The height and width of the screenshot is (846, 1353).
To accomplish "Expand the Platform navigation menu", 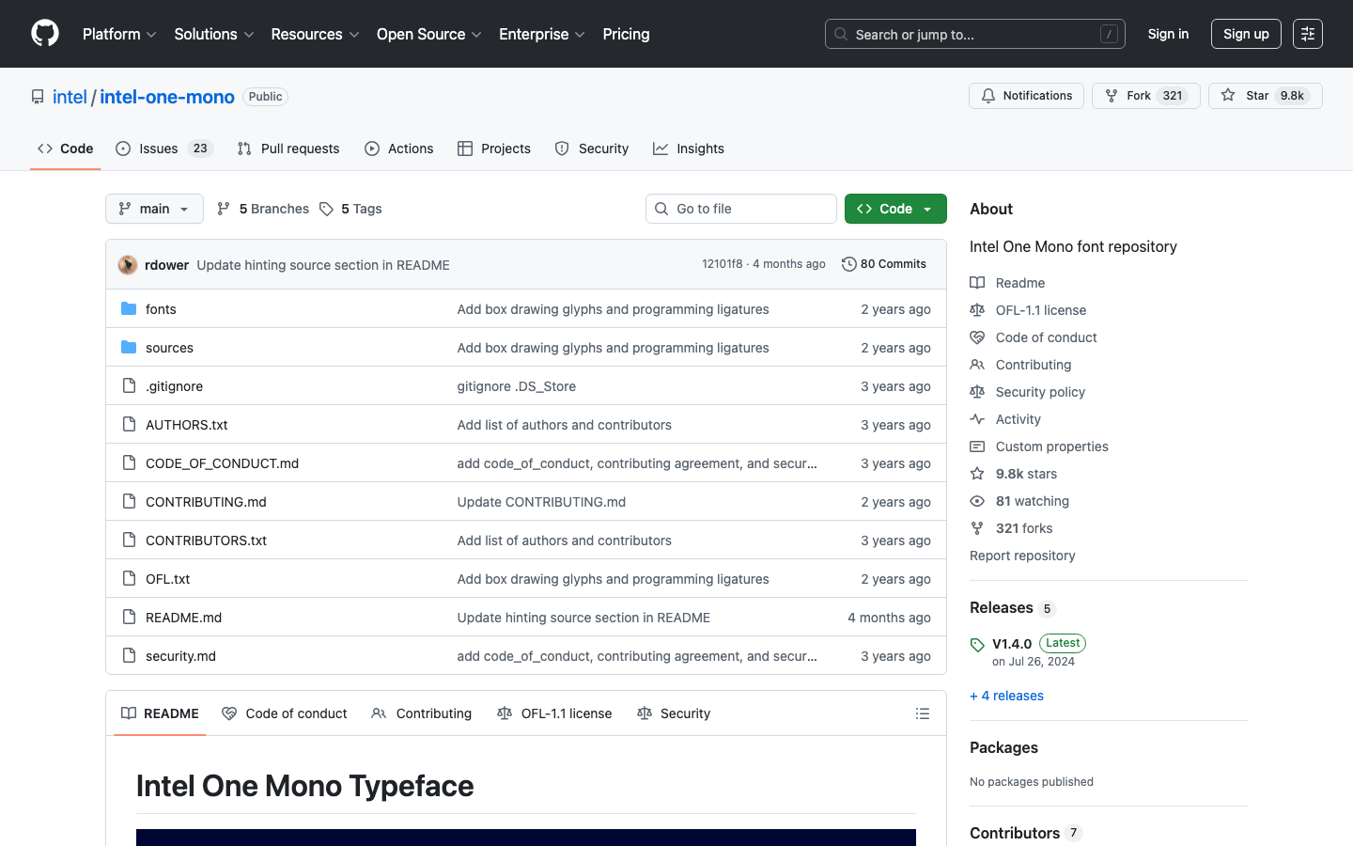I will coord(119,34).
